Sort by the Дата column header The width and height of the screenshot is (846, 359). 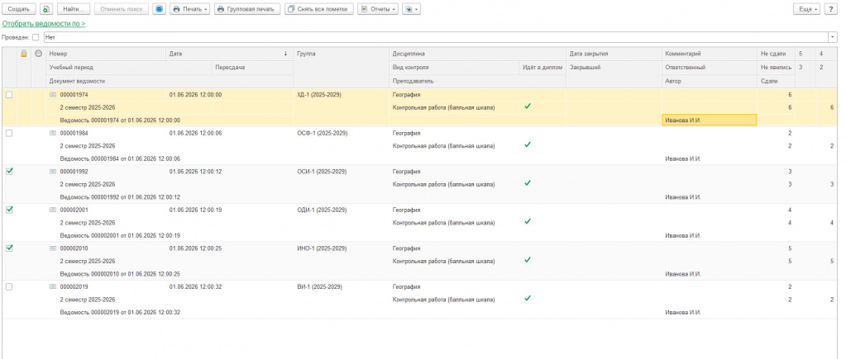(227, 54)
